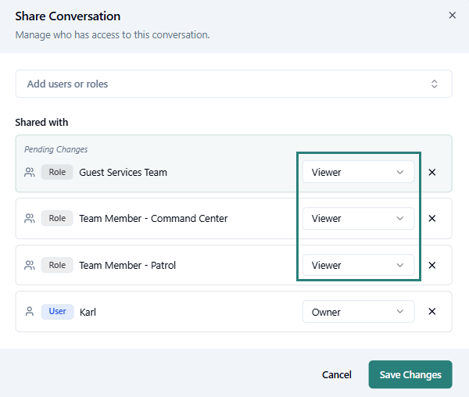Remove Guest Services Team from sharing

pyautogui.click(x=432, y=172)
